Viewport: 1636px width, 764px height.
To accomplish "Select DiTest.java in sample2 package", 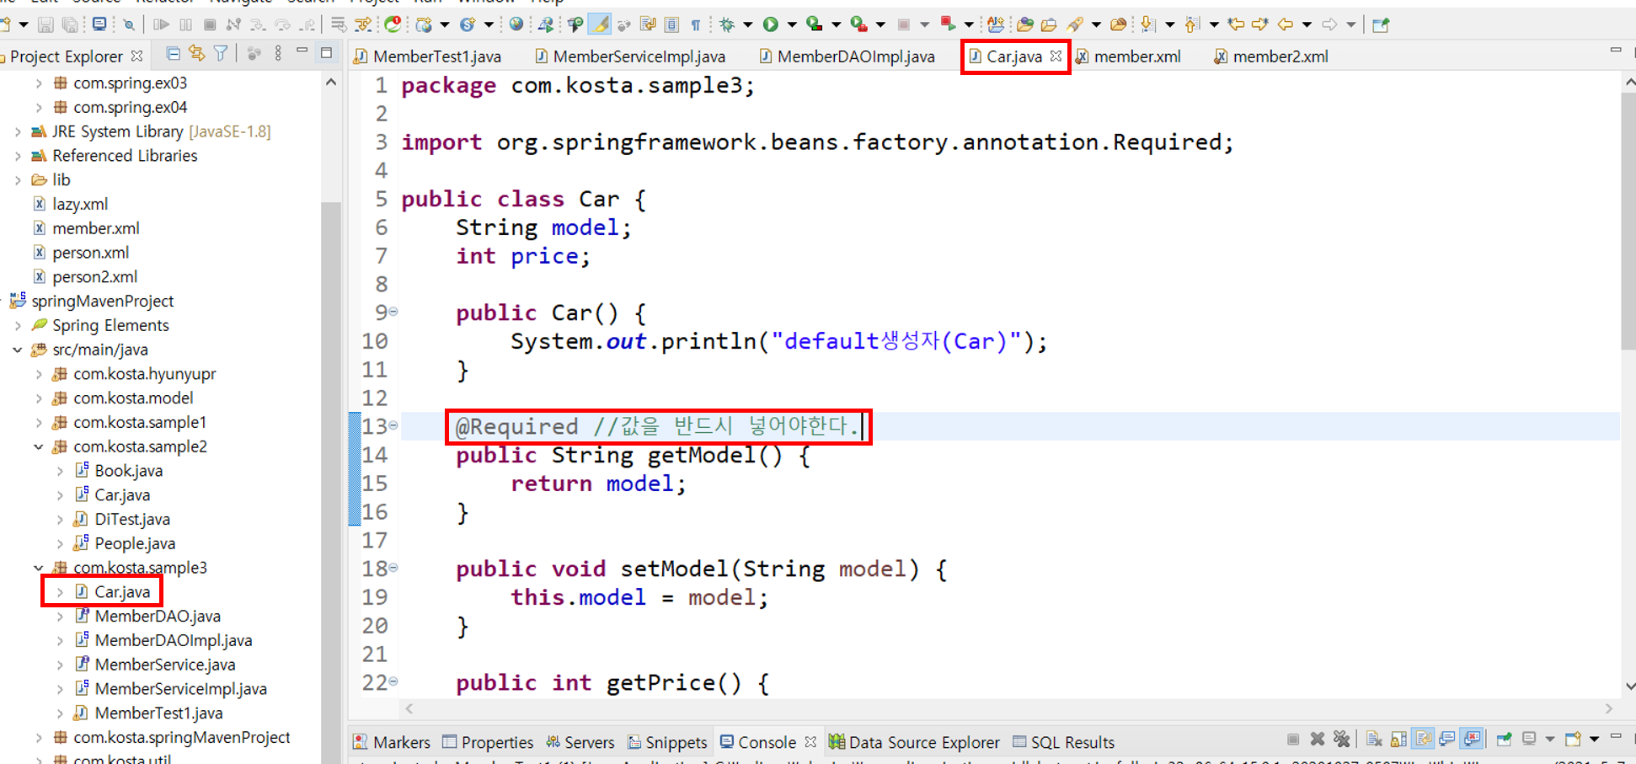I will click(x=132, y=519).
